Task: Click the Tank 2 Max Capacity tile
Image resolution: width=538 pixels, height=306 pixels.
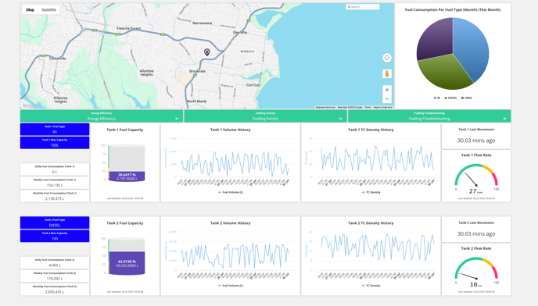Action: 55,236
